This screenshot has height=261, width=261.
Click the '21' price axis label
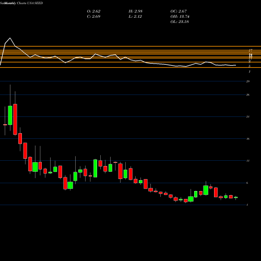click(x=248, y=116)
